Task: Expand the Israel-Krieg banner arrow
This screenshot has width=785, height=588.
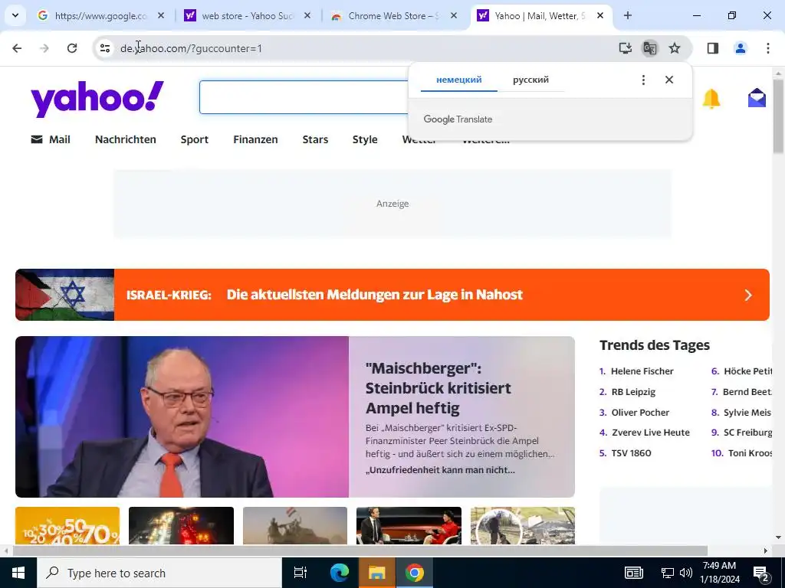Action: [x=748, y=295]
